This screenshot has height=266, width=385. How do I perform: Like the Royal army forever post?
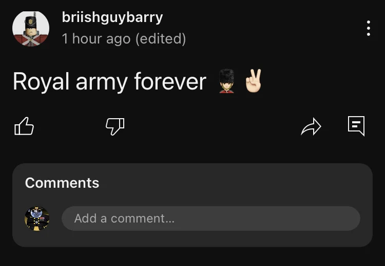click(x=24, y=126)
